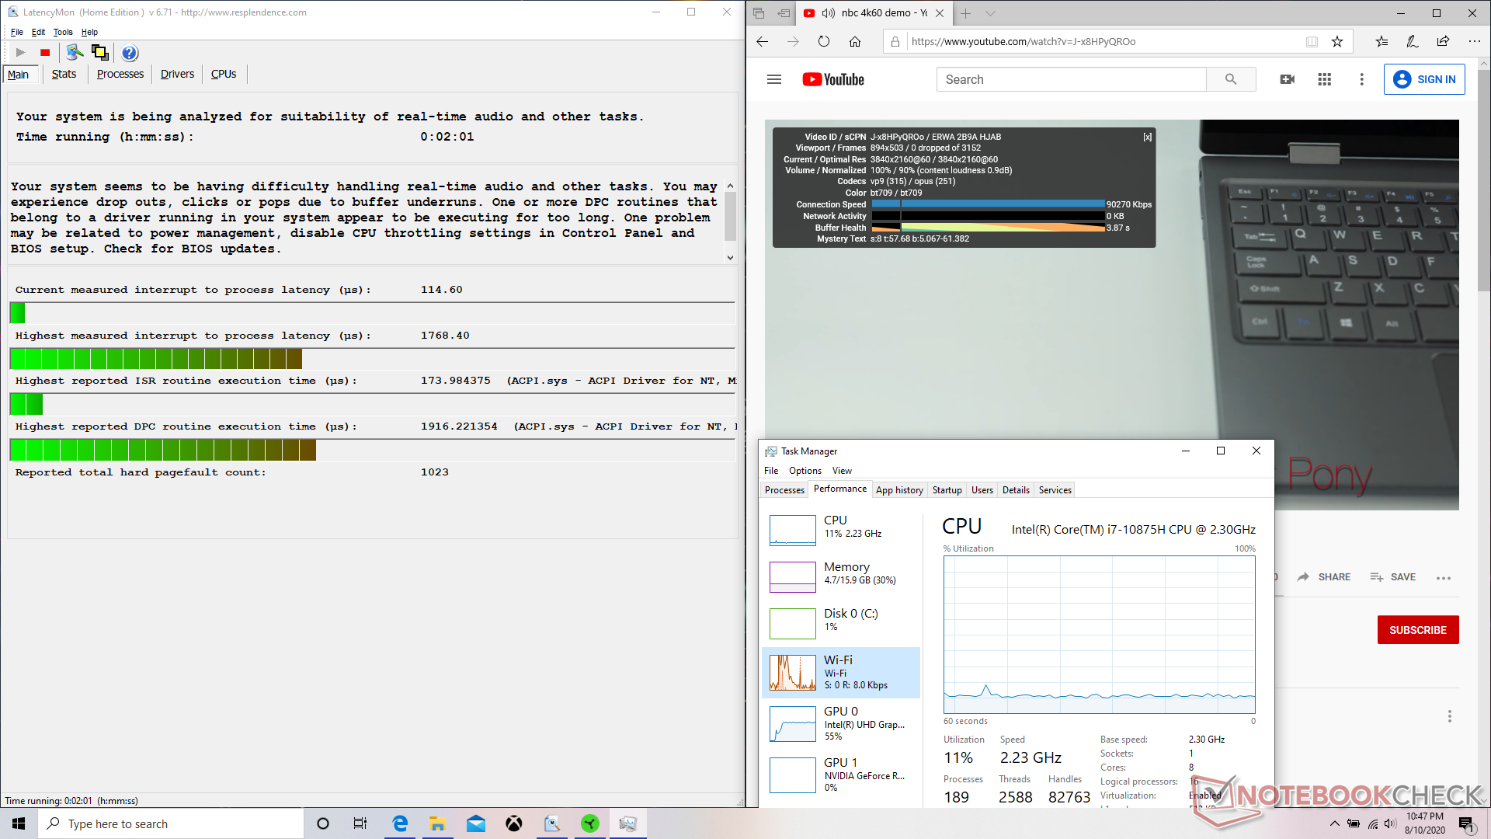Image resolution: width=1491 pixels, height=839 pixels.
Task: Click the YouTube create video camera icon
Action: coord(1287,79)
